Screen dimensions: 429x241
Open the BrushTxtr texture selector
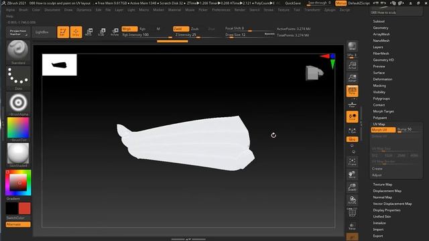tap(18, 129)
